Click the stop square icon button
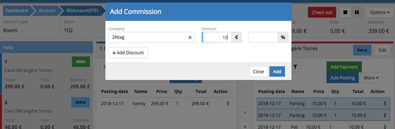The image size is (395, 129). pos(345,12)
